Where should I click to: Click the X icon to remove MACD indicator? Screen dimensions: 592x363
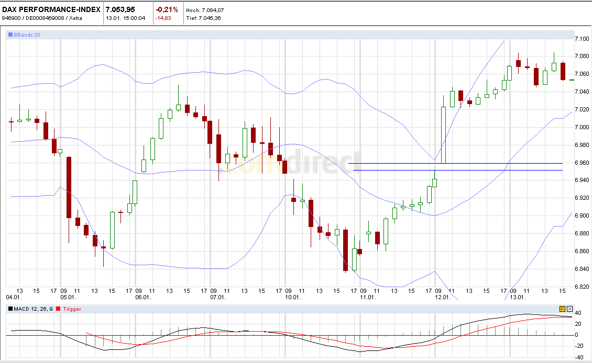(569, 309)
